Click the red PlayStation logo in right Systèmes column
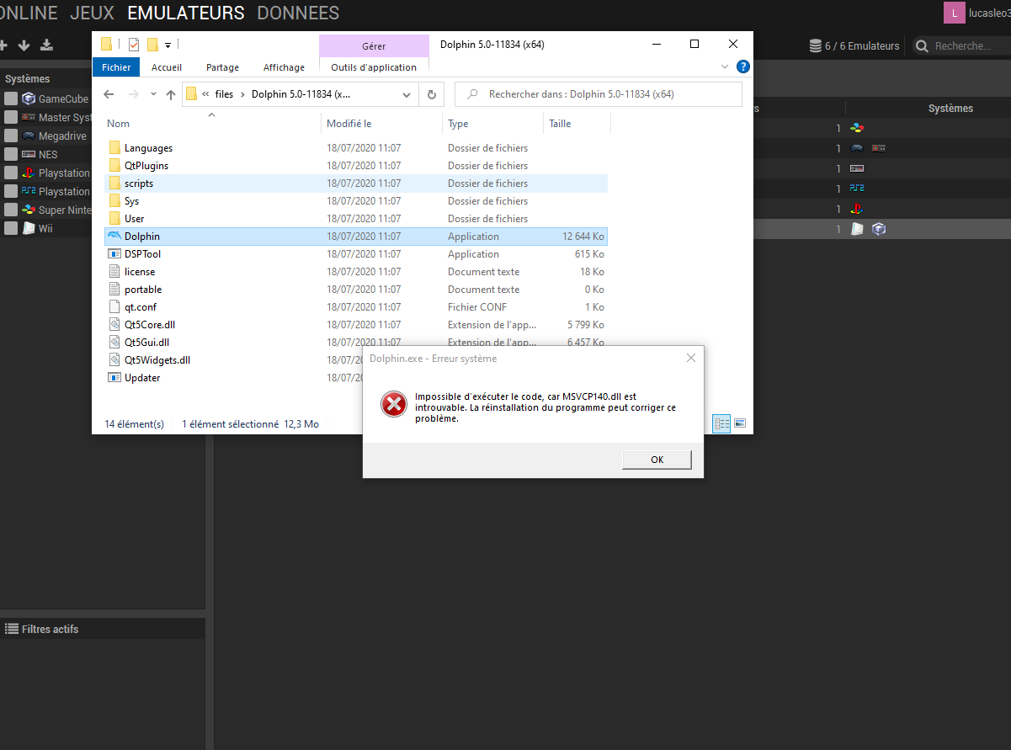Image resolution: width=1011 pixels, height=750 pixels. (x=857, y=209)
